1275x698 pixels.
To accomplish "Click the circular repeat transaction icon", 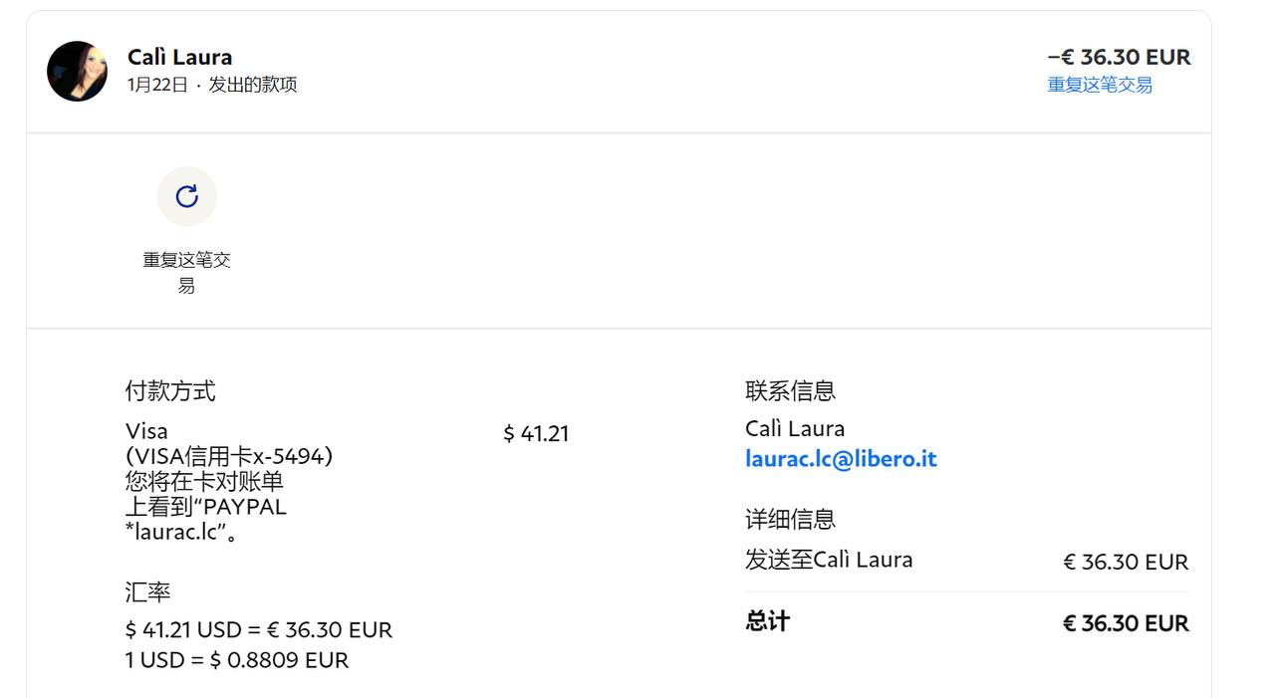I will tap(186, 196).
